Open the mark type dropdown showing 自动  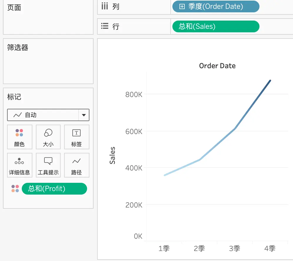point(48,115)
